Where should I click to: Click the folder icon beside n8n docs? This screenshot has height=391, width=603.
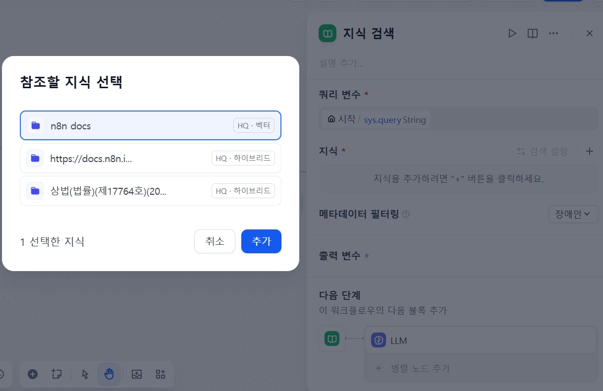[35, 125]
